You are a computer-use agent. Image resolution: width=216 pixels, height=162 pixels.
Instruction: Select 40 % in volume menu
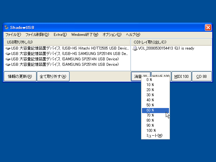click(155, 100)
